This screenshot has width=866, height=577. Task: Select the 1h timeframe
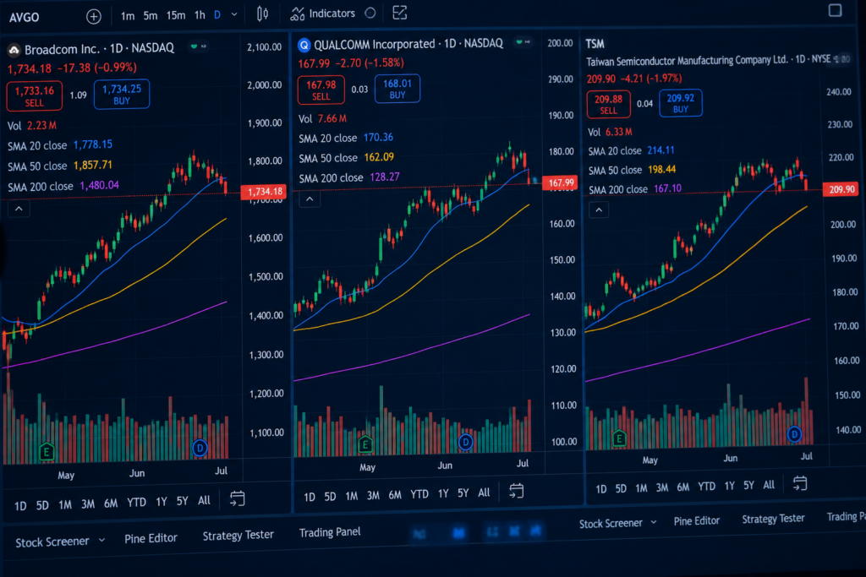(x=200, y=15)
